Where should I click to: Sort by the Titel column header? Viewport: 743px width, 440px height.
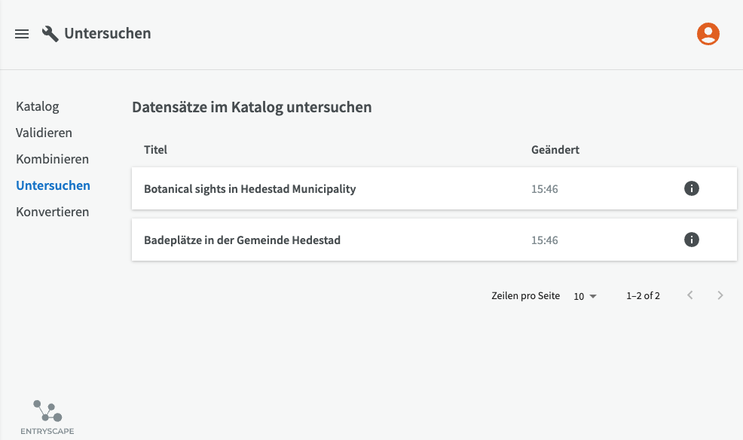click(x=155, y=150)
